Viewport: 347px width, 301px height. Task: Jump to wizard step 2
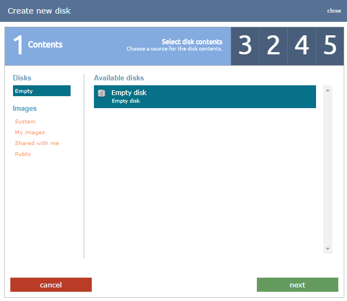[273, 46]
